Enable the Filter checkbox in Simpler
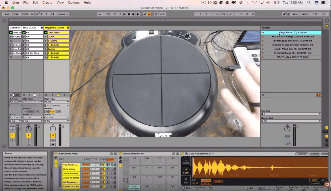The height and width of the screenshot is (191, 331). tap(183, 188)
